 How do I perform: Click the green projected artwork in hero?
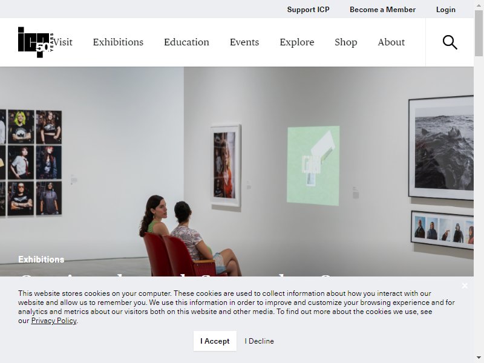point(313,165)
